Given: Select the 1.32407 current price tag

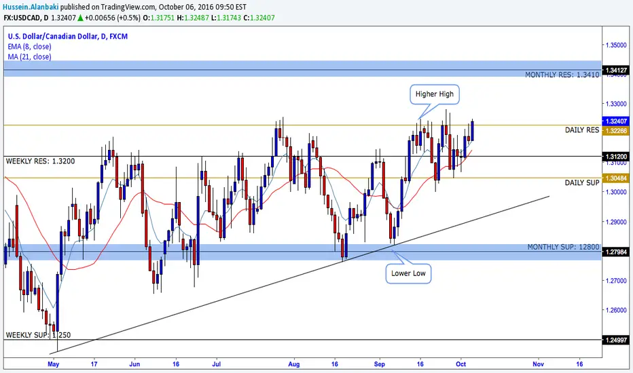Looking at the screenshot, I should coord(615,121).
